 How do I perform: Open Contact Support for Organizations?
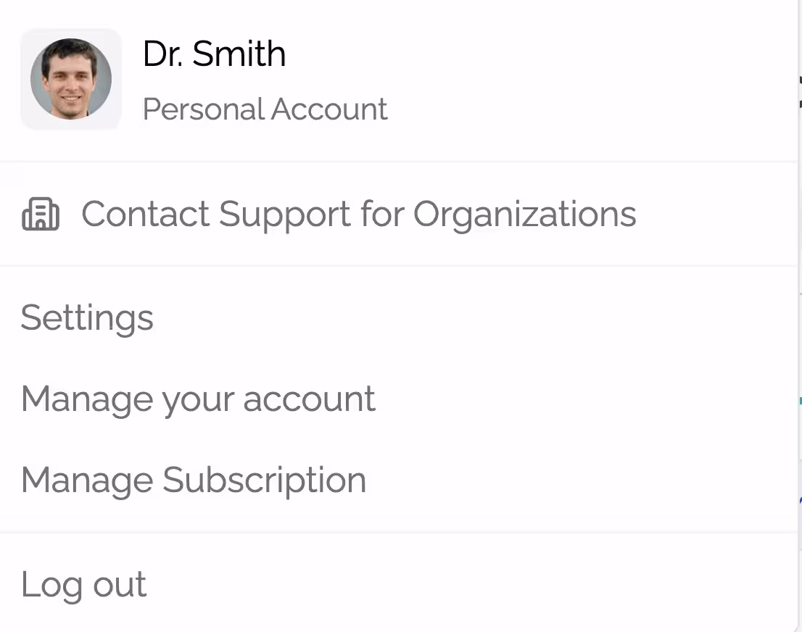coord(358,215)
